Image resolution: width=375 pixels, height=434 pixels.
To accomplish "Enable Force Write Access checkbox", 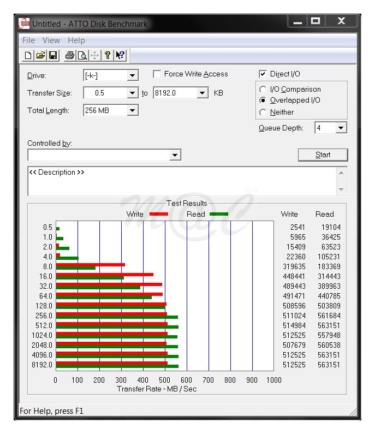I will coord(157,74).
